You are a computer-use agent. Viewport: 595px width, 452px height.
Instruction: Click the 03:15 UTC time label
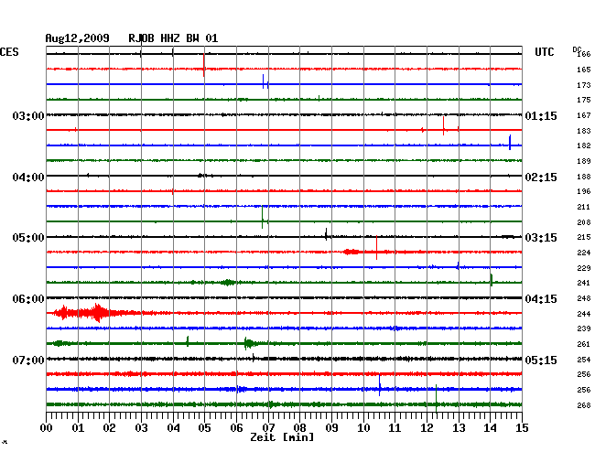[541, 238]
